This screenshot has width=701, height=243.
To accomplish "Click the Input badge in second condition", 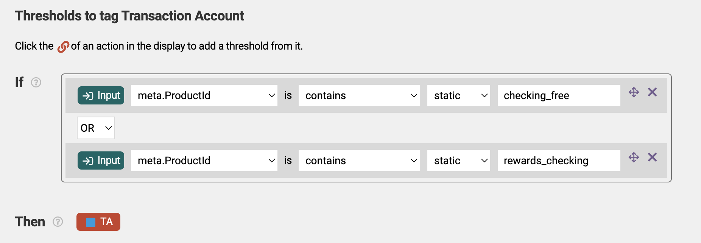I will pos(101,160).
